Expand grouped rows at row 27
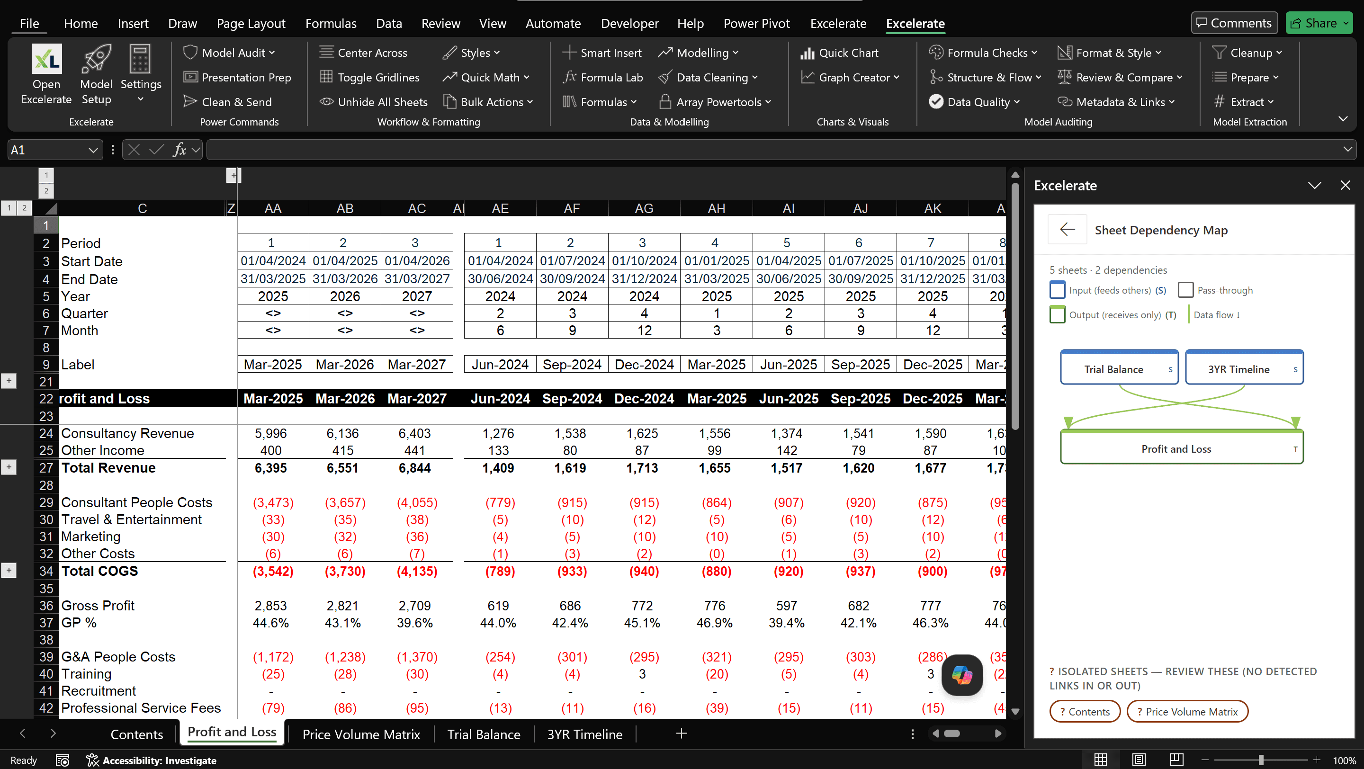The width and height of the screenshot is (1364, 769). (9, 467)
